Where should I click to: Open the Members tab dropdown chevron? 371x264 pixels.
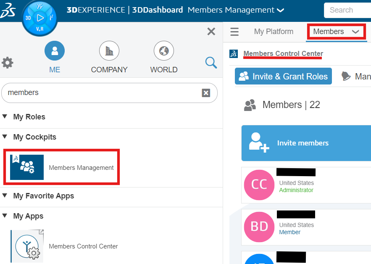[x=355, y=32]
